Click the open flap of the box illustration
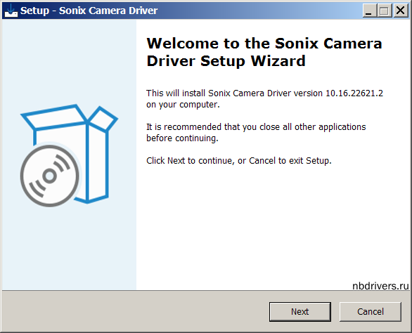The width and height of the screenshot is (412, 333). (54, 117)
